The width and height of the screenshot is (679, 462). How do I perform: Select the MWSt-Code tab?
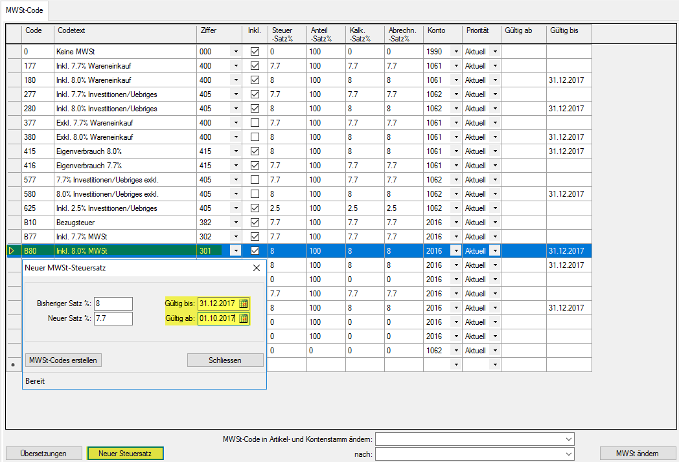click(25, 10)
